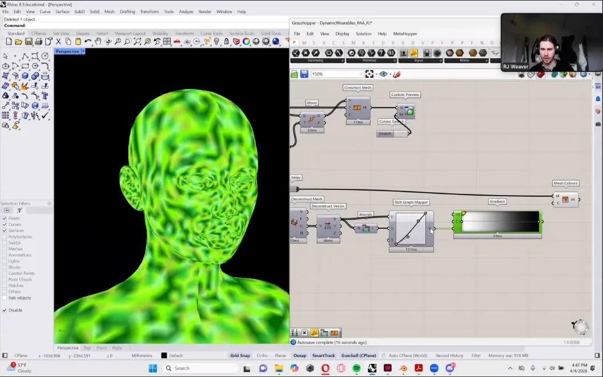Image resolution: width=603 pixels, height=377 pixels.
Task: Open the Mesh menu in Rhino
Action: click(109, 11)
